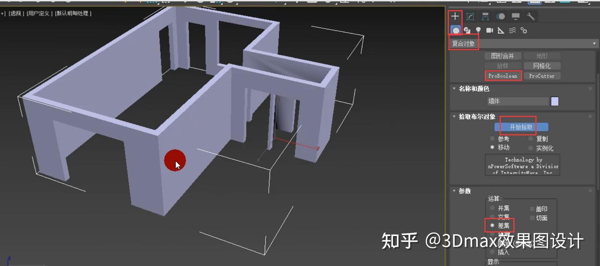Click the Geometry sphere icon
Viewport: 600px width, 266px height.
[455, 30]
